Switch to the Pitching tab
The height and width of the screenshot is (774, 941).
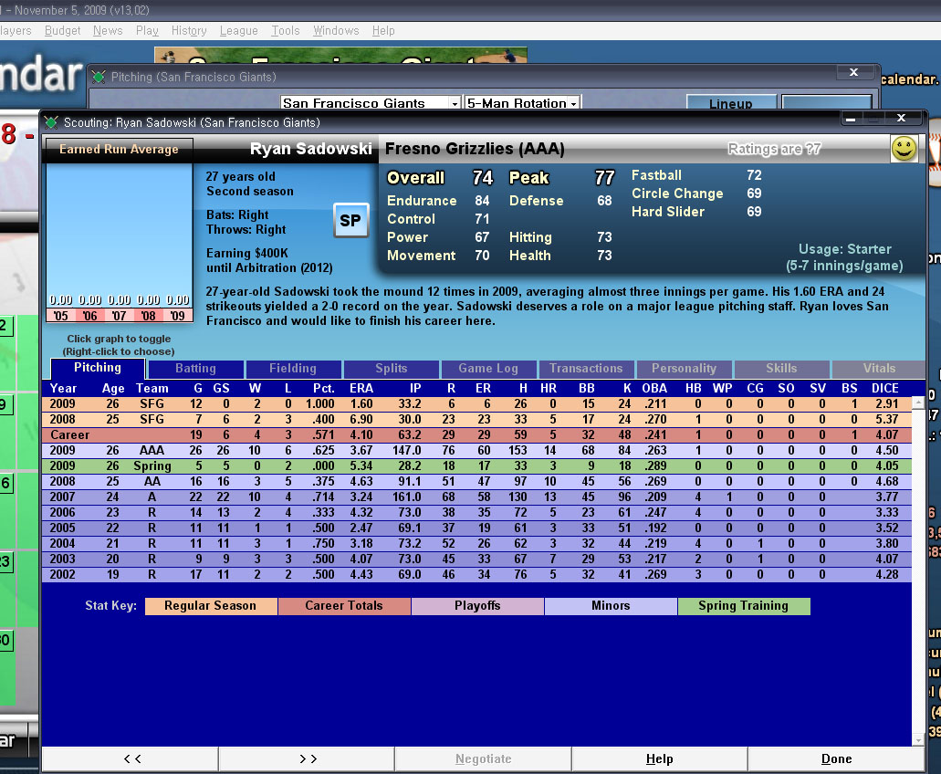click(x=98, y=368)
